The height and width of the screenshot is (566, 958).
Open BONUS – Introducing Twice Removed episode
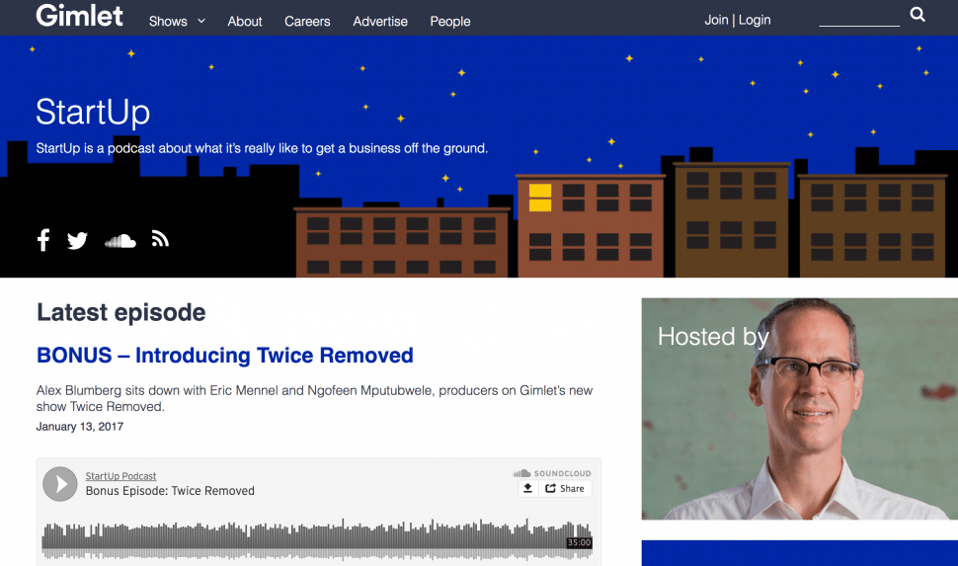225,356
